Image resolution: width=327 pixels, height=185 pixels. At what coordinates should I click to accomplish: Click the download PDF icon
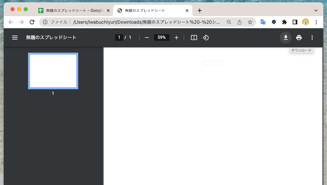(x=285, y=38)
